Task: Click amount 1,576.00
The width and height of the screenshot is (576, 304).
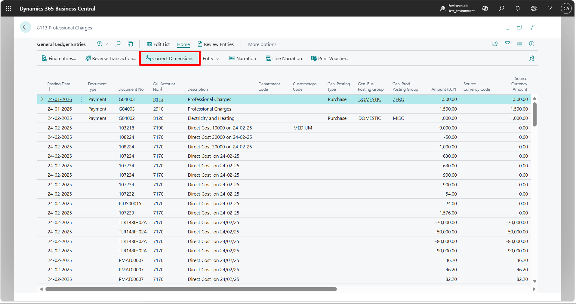Action: click(x=448, y=213)
